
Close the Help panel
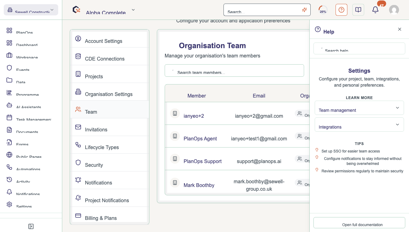pyautogui.click(x=400, y=29)
